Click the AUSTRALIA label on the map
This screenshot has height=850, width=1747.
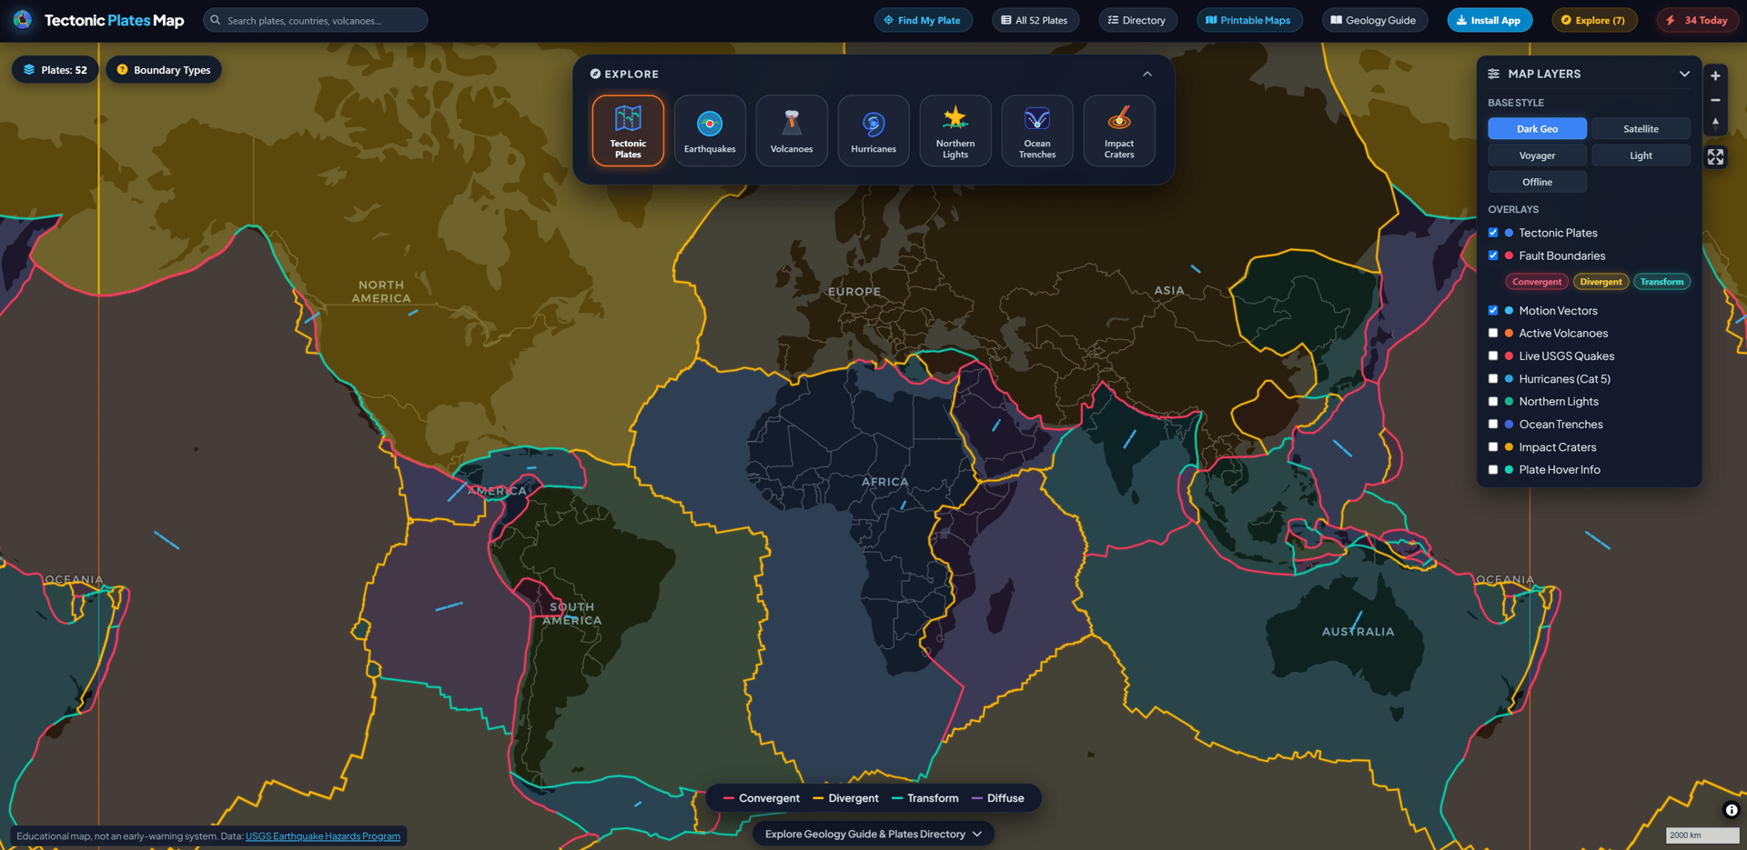1358,631
